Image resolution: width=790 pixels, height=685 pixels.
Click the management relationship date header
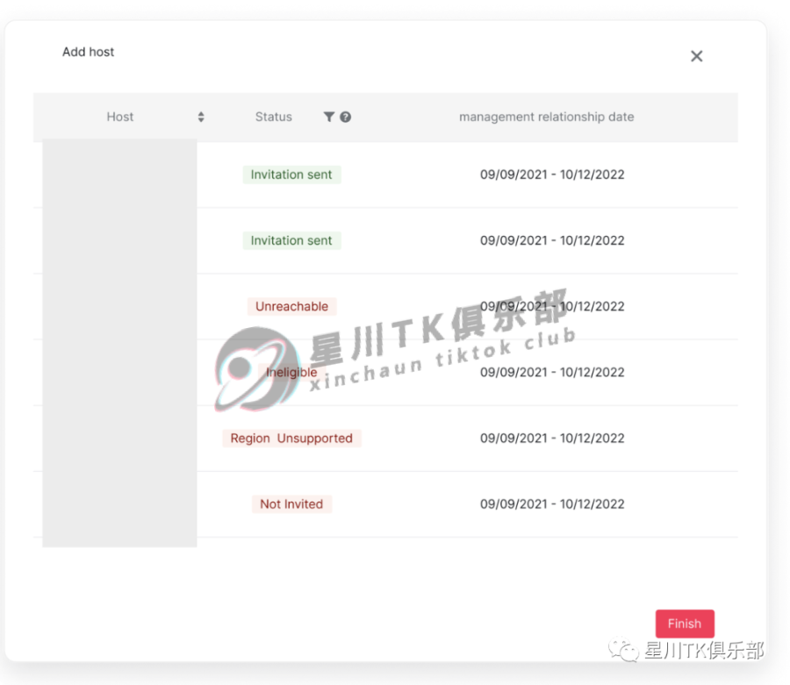coord(546,117)
